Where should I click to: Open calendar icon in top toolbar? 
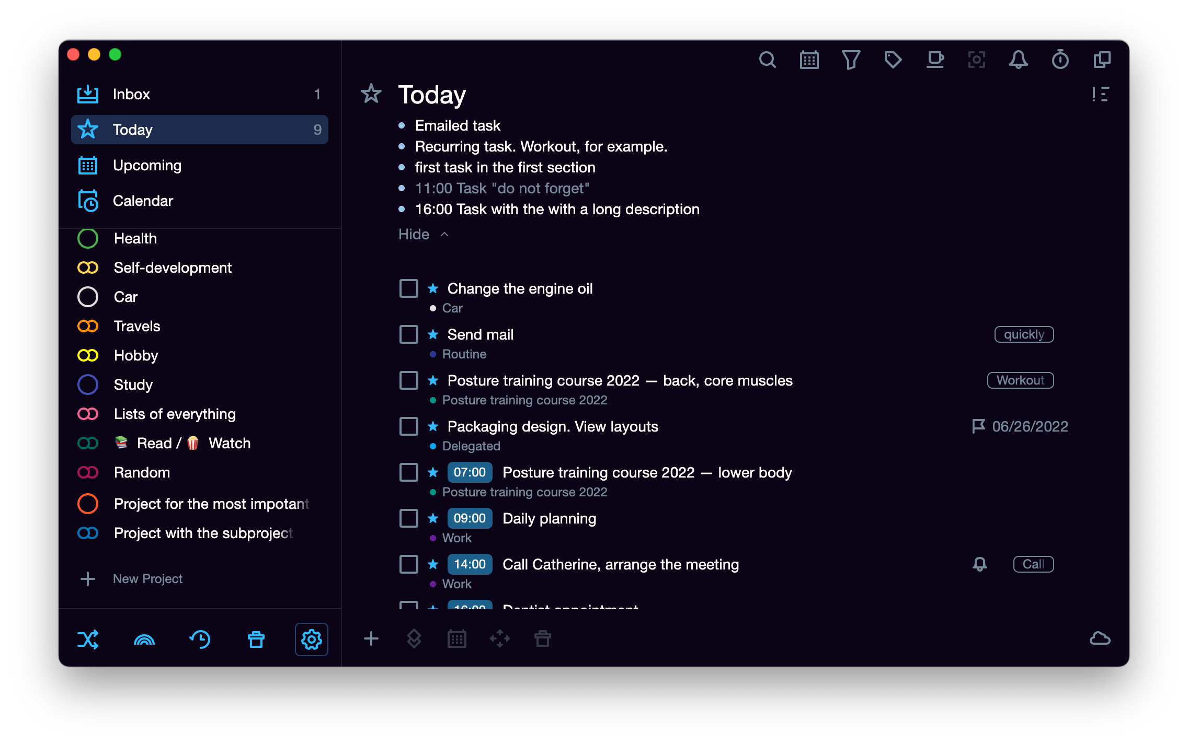click(x=809, y=60)
